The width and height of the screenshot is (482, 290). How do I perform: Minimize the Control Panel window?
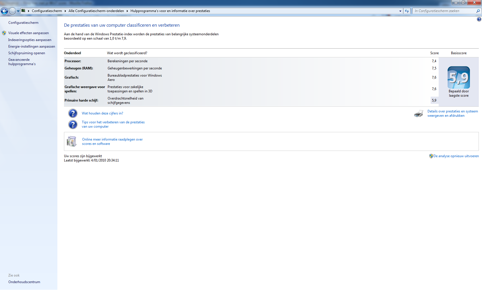click(x=456, y=2)
